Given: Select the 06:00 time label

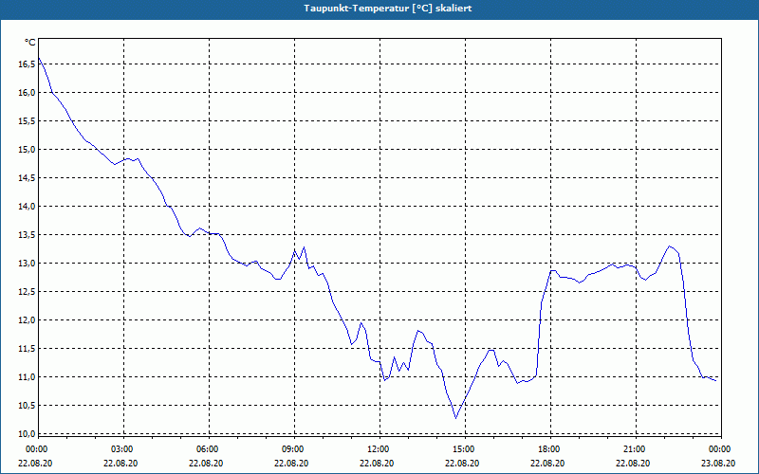Looking at the screenshot, I should click(x=208, y=449).
